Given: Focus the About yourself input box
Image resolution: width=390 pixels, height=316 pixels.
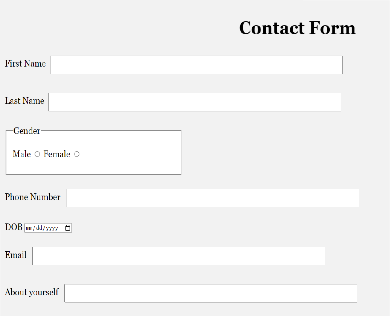Looking at the screenshot, I should (x=211, y=293).
